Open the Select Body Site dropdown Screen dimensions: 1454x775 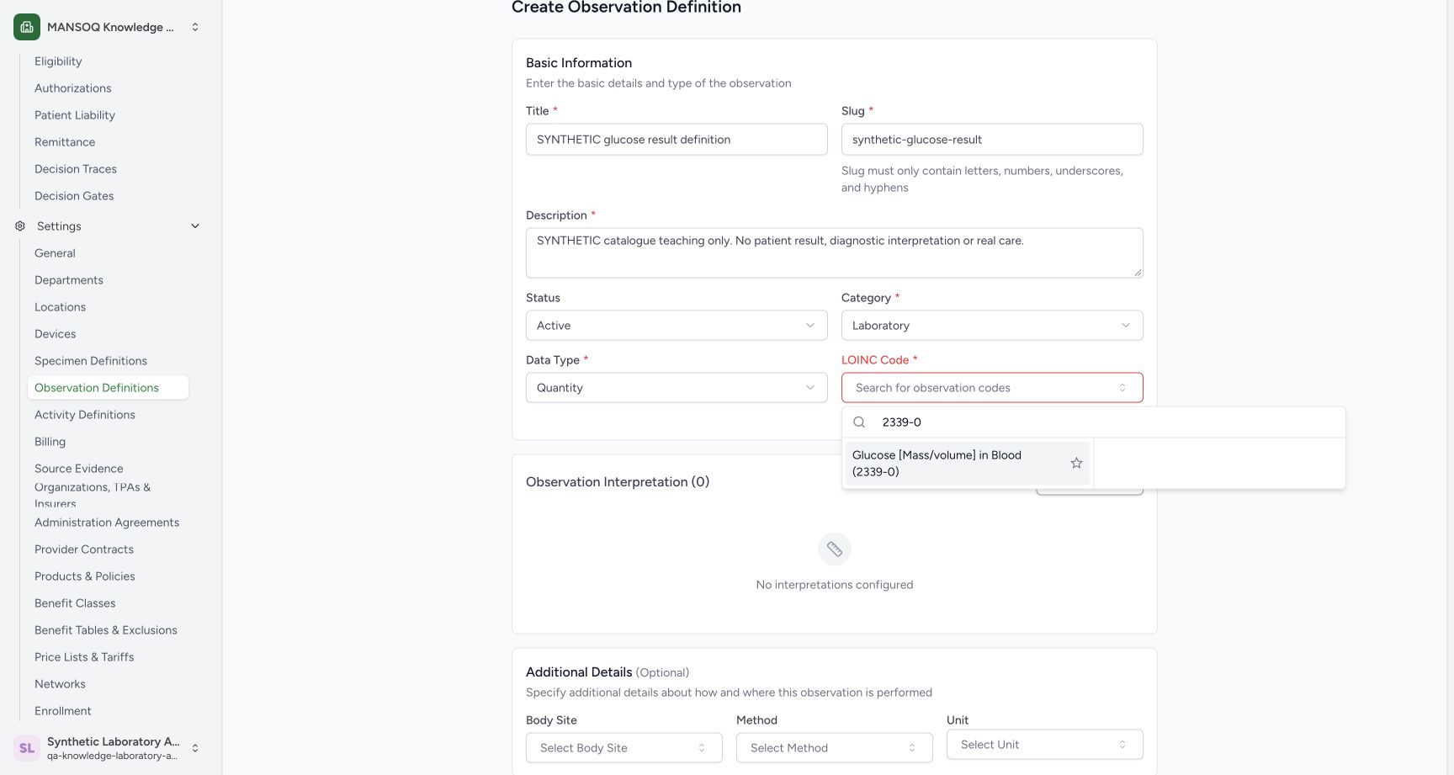click(624, 748)
